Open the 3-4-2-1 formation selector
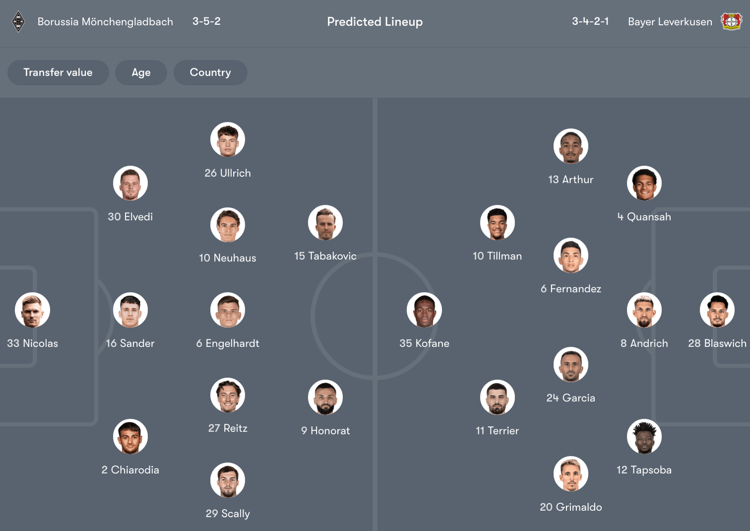The width and height of the screenshot is (750, 531). (590, 22)
